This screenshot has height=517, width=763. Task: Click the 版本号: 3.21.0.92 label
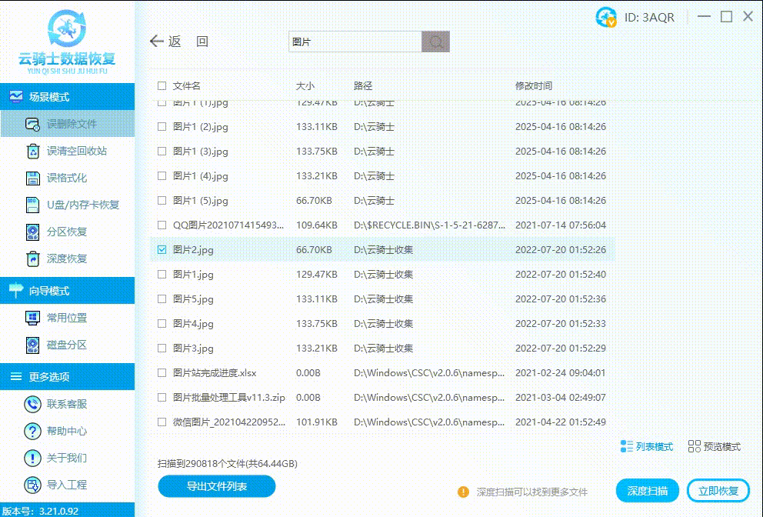click(40, 511)
